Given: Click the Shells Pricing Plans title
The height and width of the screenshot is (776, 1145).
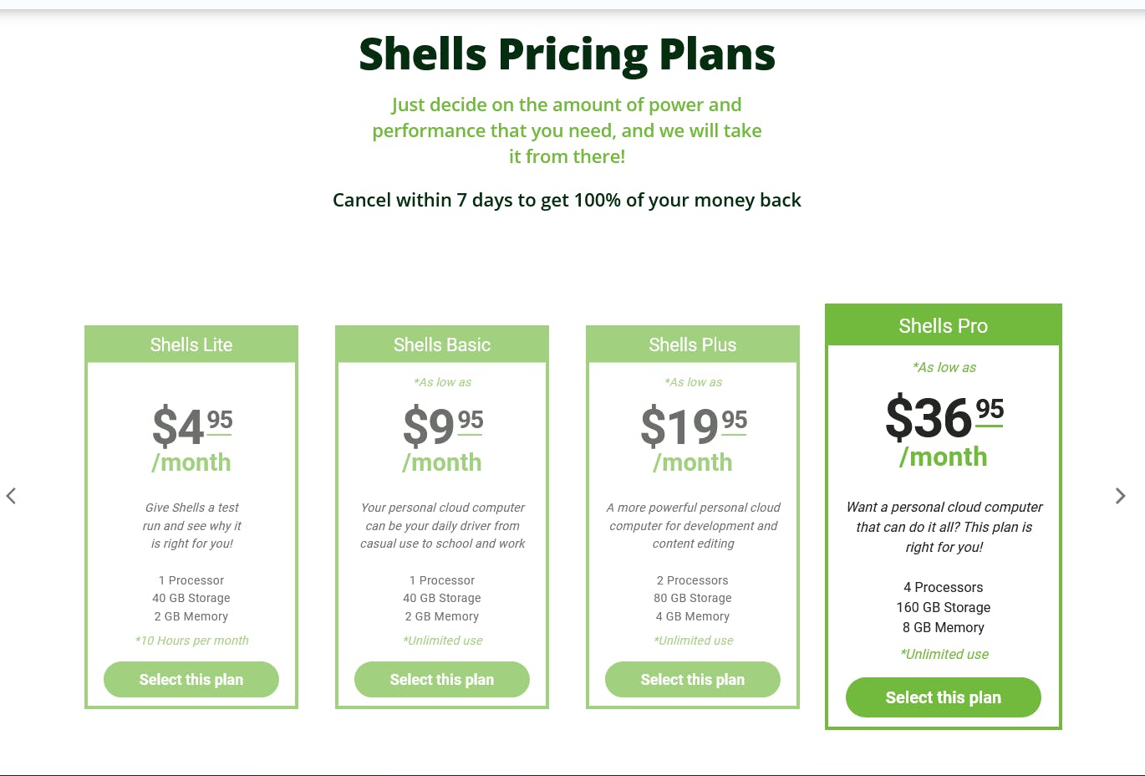Looking at the screenshot, I should (567, 54).
